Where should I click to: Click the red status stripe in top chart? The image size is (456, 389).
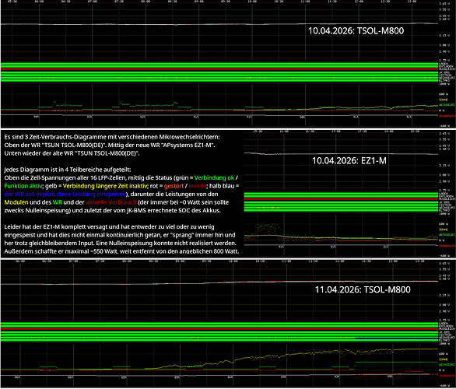pyautogui.click(x=219, y=70)
